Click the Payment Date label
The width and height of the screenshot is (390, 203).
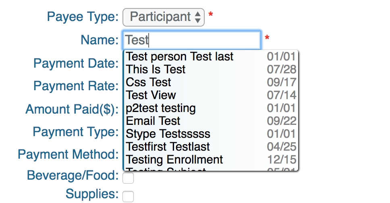click(x=76, y=63)
